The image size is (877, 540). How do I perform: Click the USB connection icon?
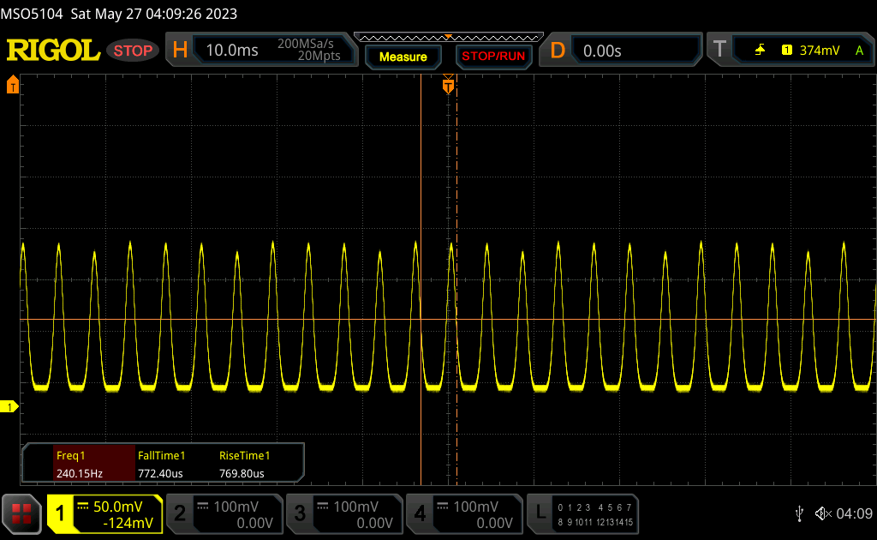coord(799,513)
